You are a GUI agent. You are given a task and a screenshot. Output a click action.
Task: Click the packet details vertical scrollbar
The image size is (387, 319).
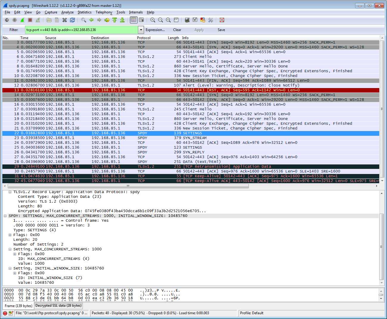pyautogui.click(x=382, y=246)
